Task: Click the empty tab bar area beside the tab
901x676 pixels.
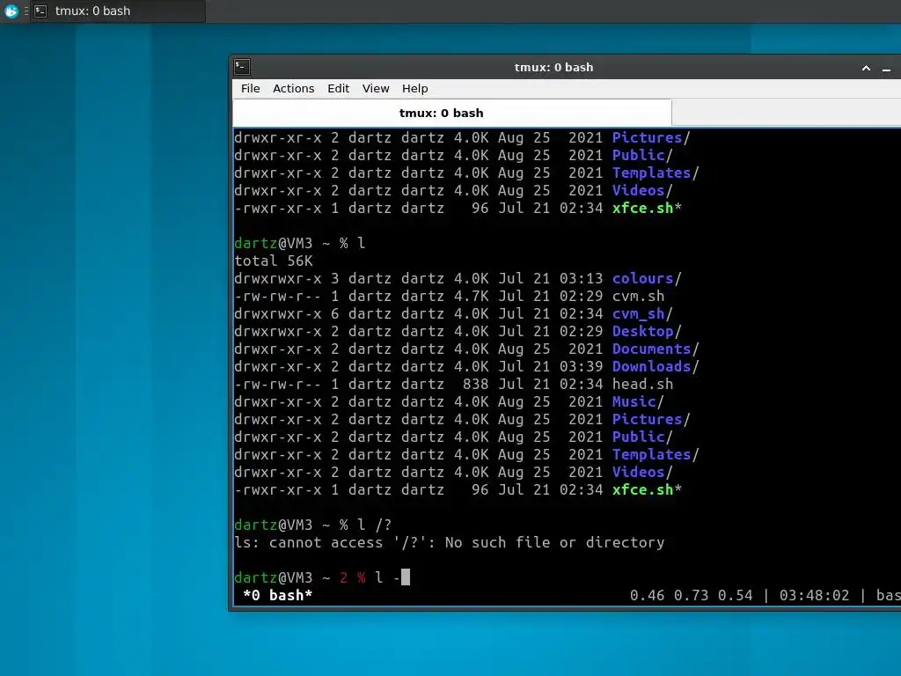Action: coord(786,113)
